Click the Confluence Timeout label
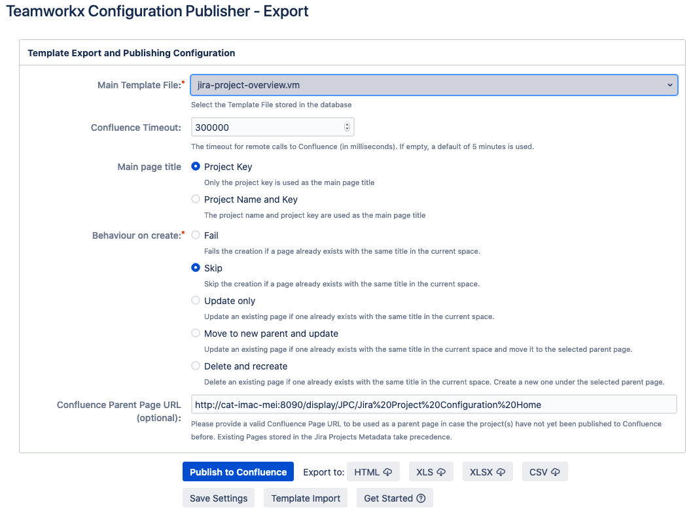Screen dimensions: 693x514 [x=136, y=128]
